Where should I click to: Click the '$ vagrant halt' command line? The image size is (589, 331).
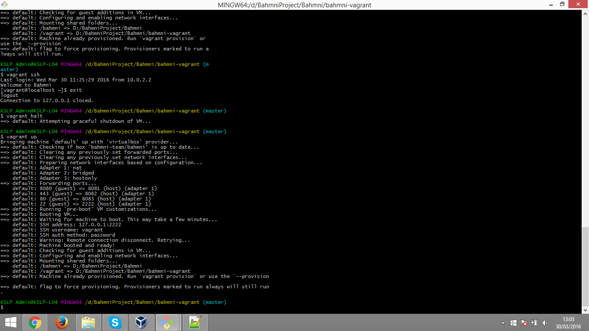(22, 116)
